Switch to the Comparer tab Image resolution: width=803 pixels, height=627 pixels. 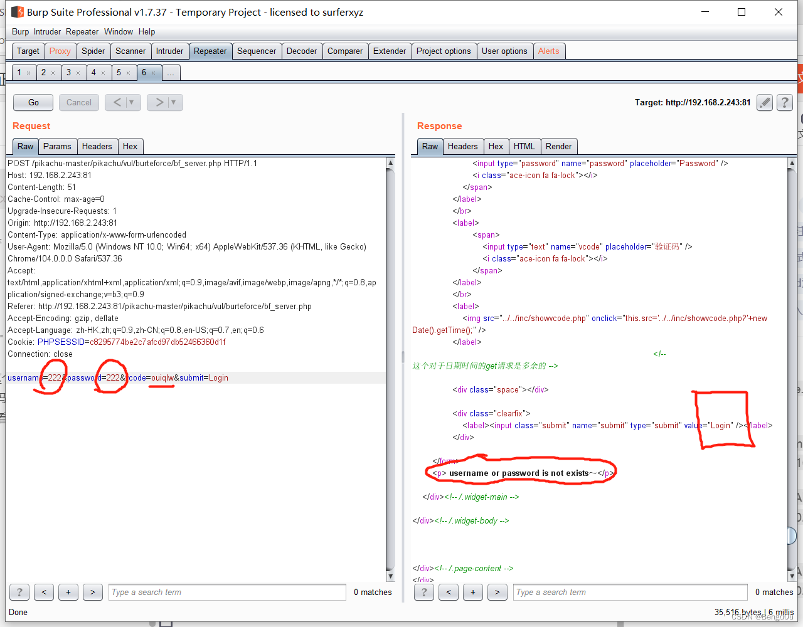[345, 51]
